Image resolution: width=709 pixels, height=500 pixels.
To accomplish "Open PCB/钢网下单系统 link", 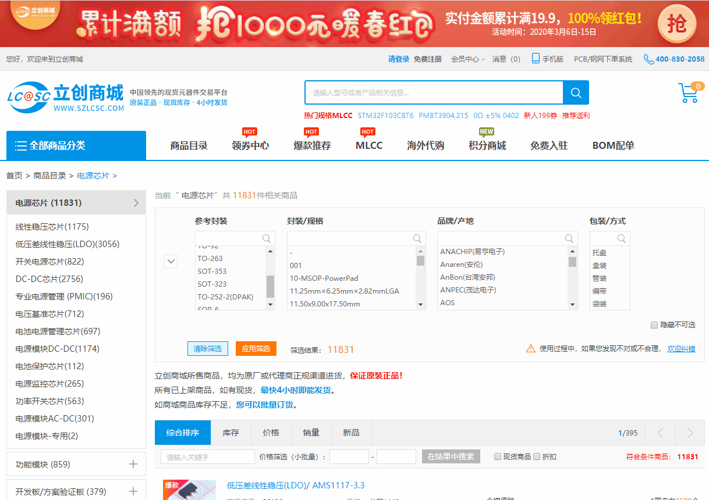I will coord(603,59).
